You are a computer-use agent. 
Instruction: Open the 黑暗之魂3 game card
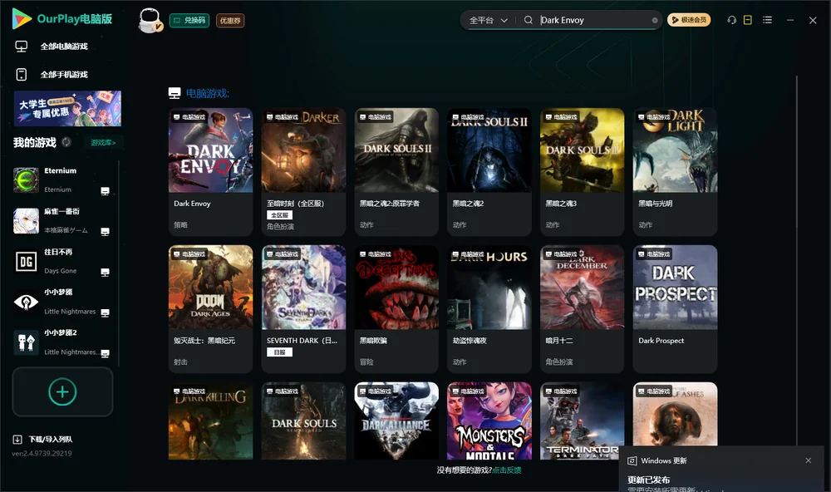click(x=582, y=172)
